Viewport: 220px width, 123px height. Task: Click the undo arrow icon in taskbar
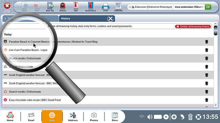tap(182, 117)
